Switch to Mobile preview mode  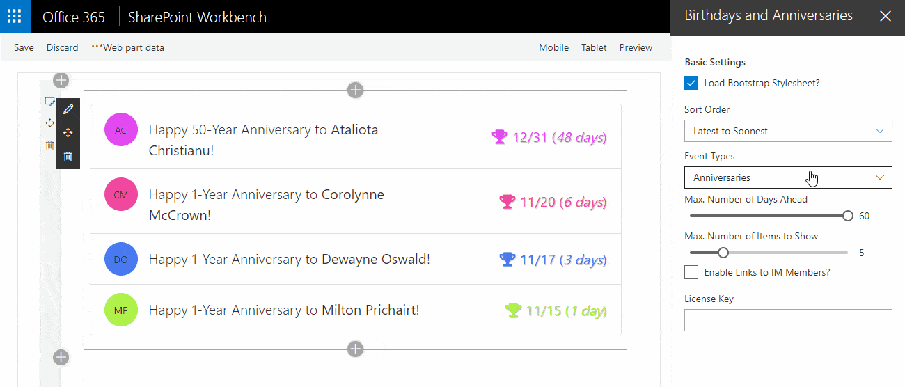click(x=553, y=48)
